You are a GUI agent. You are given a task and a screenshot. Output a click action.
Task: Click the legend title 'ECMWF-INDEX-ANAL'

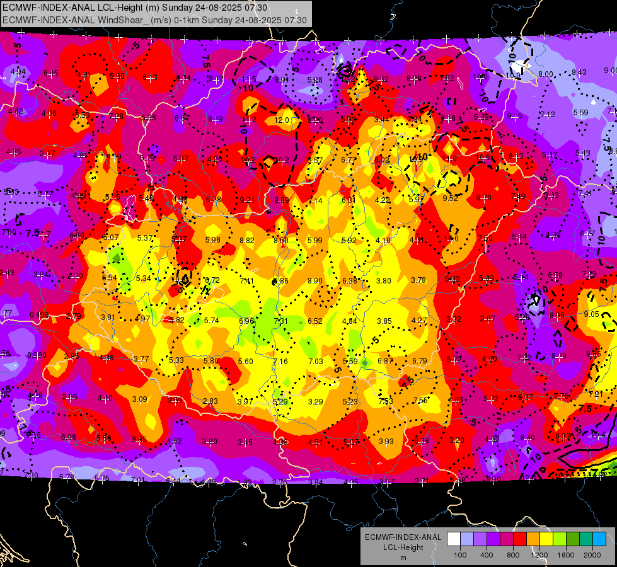point(403,537)
